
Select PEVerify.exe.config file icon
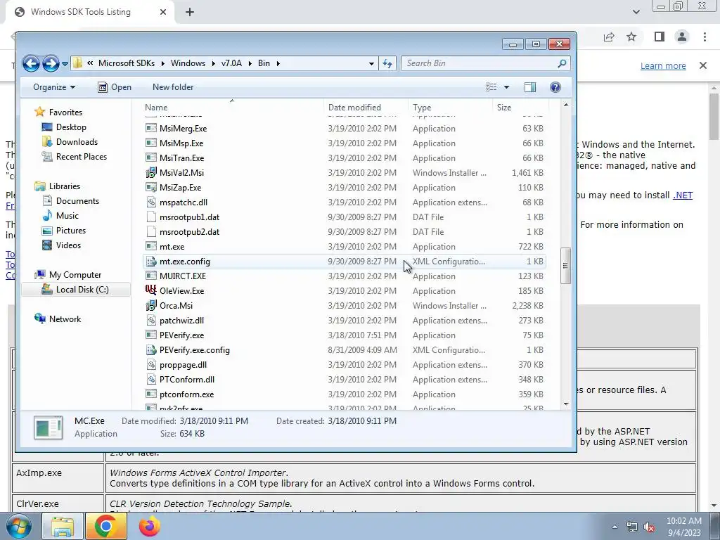point(150,350)
